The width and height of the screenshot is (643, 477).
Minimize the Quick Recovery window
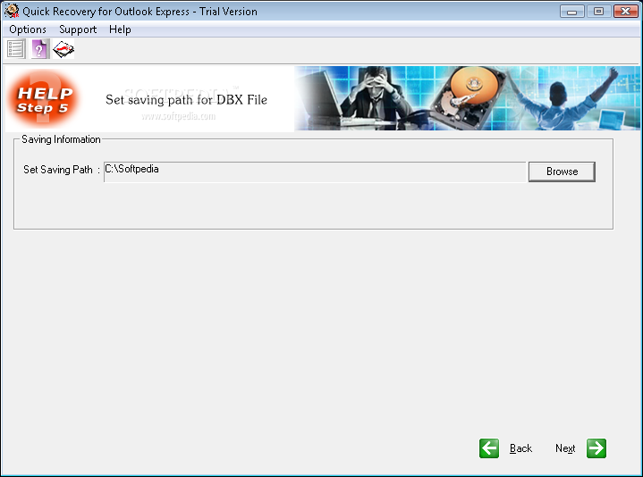click(572, 12)
